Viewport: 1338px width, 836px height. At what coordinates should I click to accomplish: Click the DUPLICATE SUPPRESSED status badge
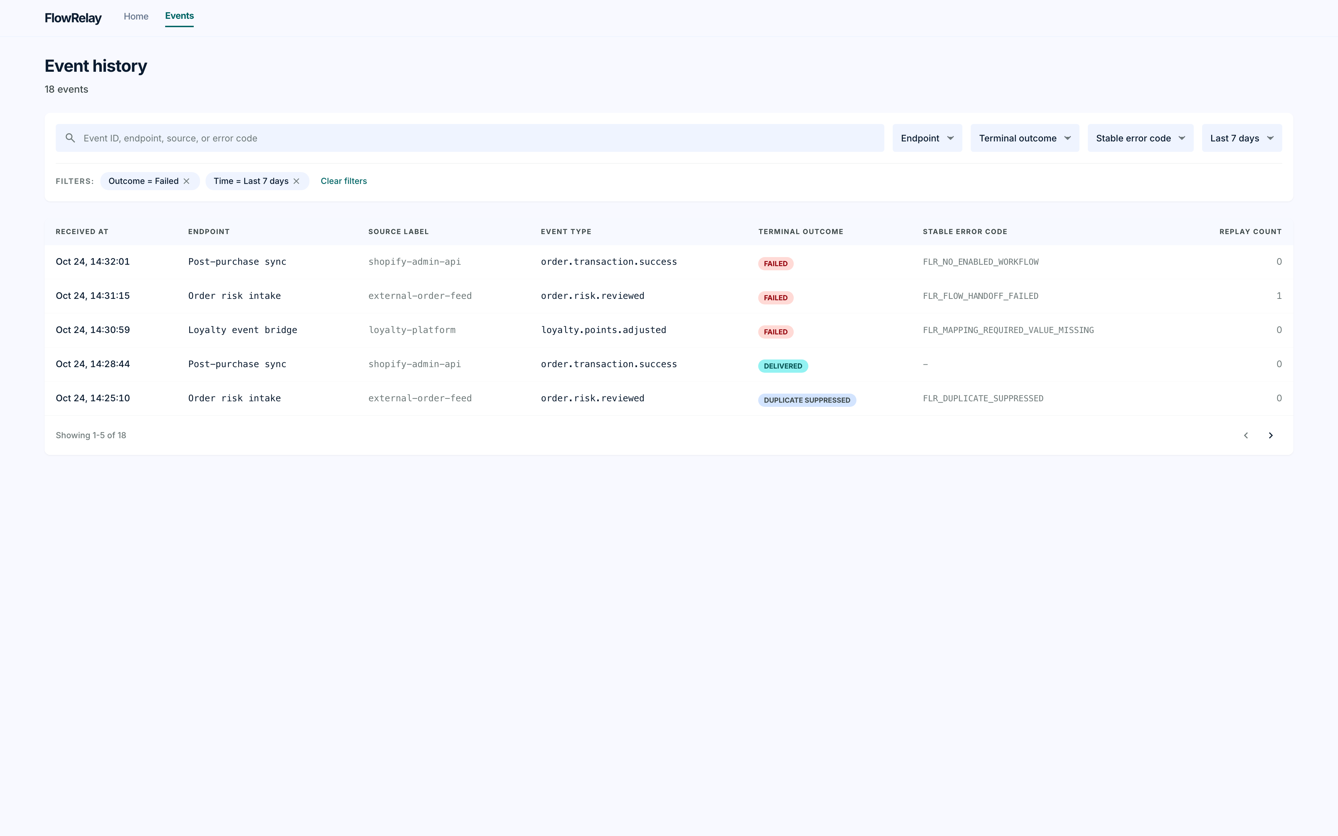click(x=807, y=400)
